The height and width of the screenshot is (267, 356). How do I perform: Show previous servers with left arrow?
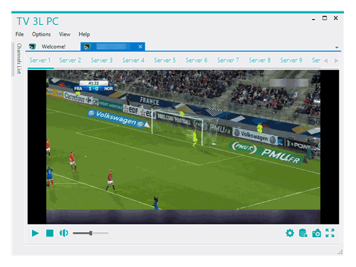coord(326,61)
